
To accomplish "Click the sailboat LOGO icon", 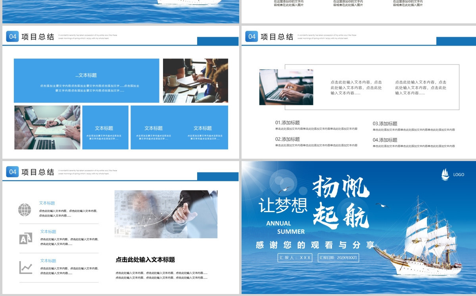I will click(x=445, y=175).
